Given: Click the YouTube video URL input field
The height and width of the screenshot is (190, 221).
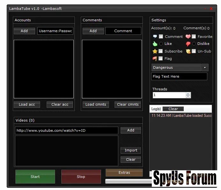Looking at the screenshot, I should coord(66,130).
